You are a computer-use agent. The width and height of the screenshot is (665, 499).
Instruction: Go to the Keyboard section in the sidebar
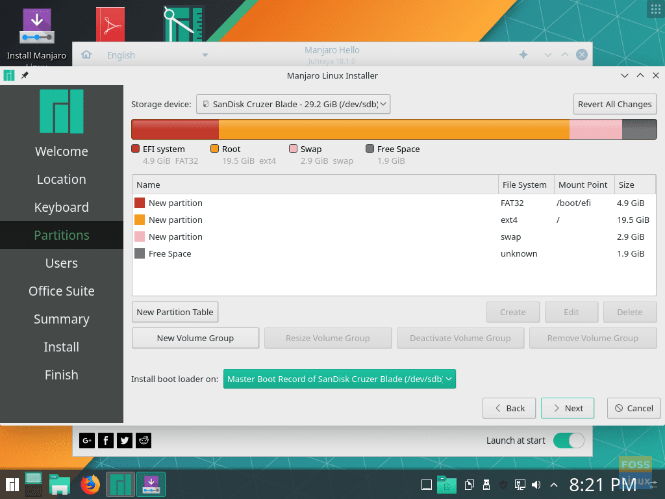61,207
